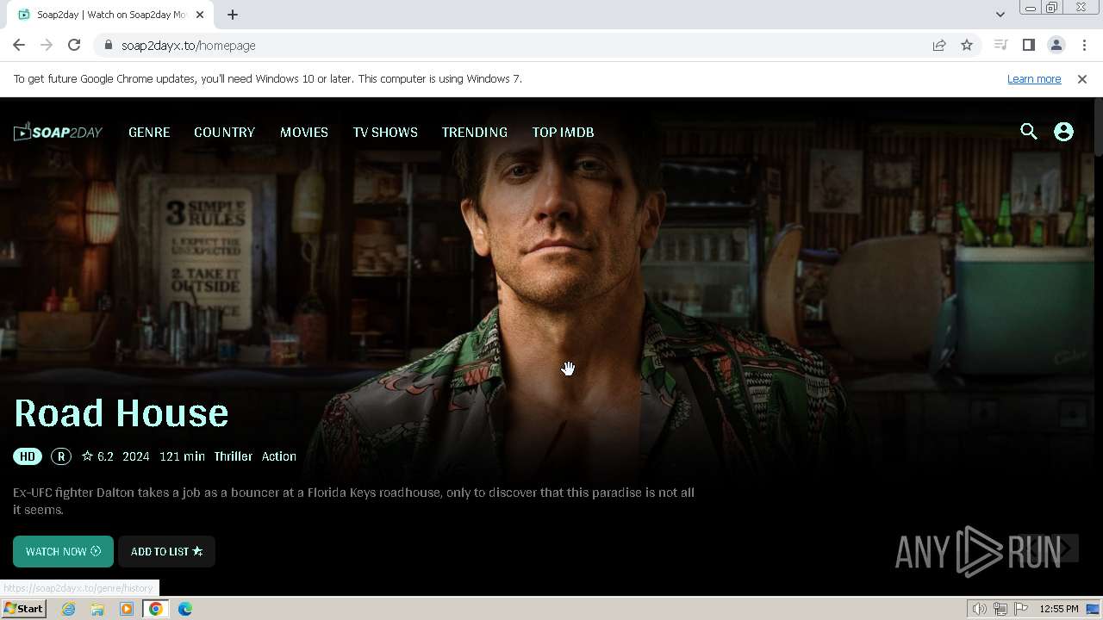
Task: Open the TOP IMDB page
Action: (563, 132)
